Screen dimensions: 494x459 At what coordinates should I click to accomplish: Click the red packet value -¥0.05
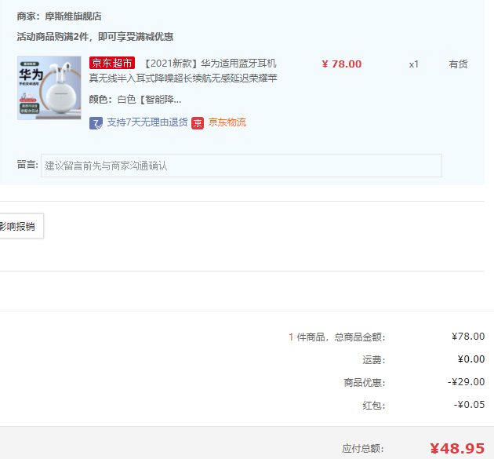[x=469, y=404]
